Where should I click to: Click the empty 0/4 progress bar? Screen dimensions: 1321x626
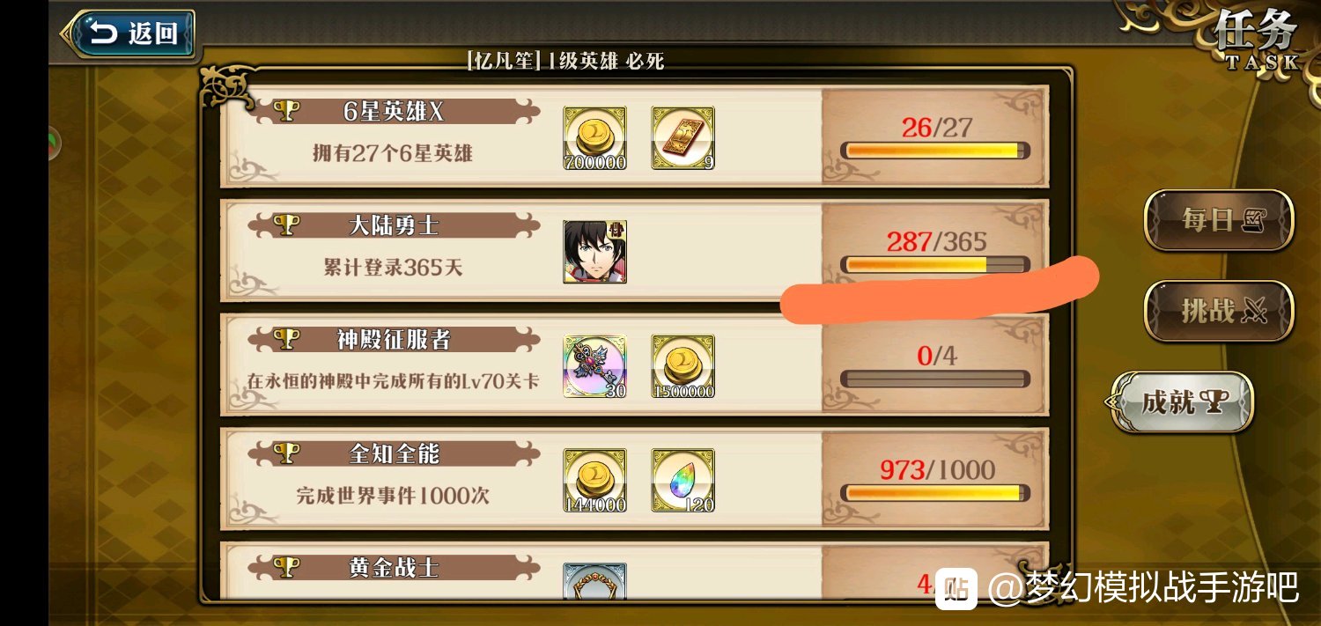tap(934, 379)
